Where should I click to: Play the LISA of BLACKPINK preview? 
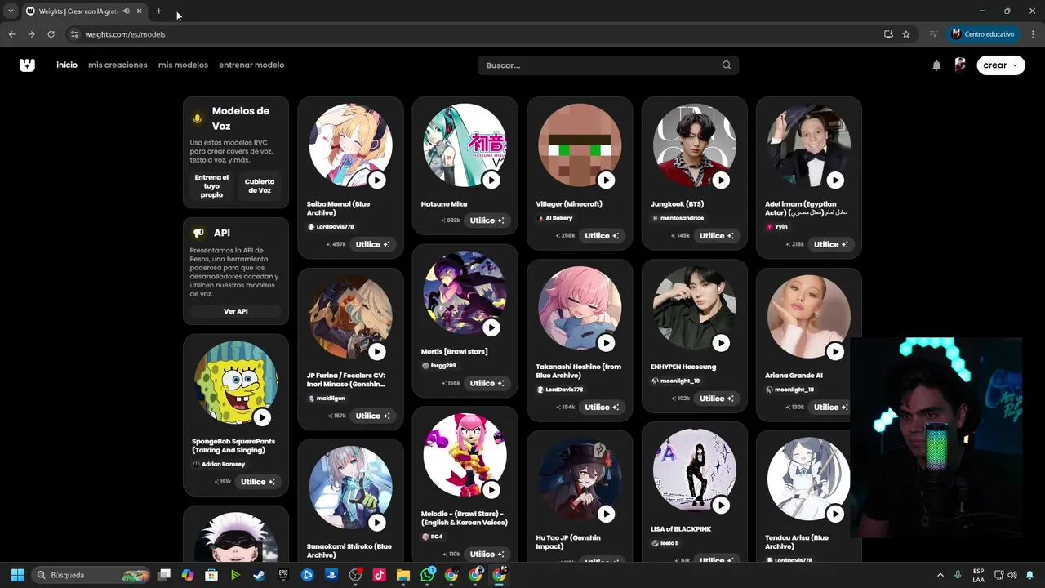(721, 506)
